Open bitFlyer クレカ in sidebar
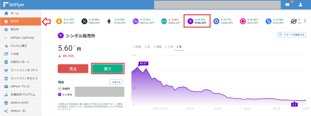 coord(21,86)
